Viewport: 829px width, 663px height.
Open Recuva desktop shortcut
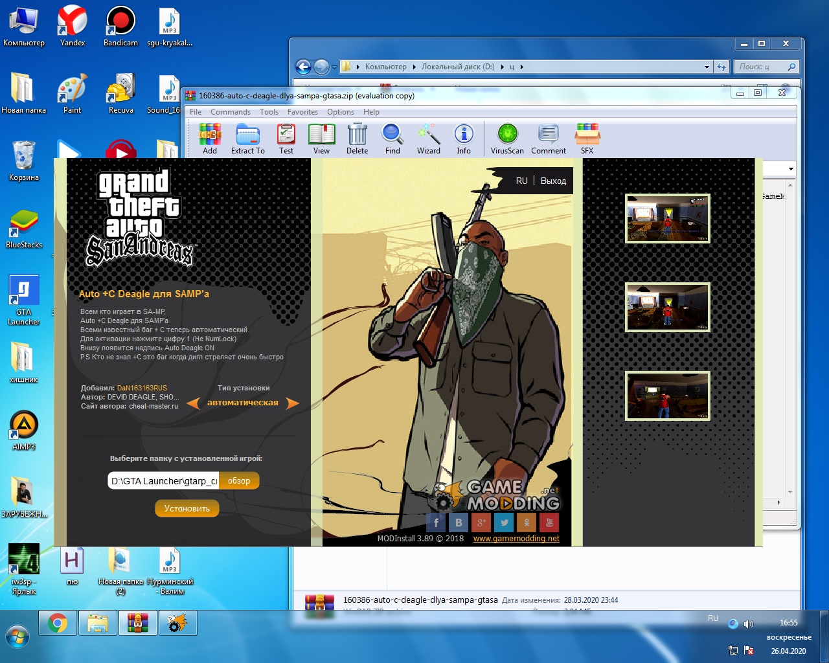click(x=120, y=93)
